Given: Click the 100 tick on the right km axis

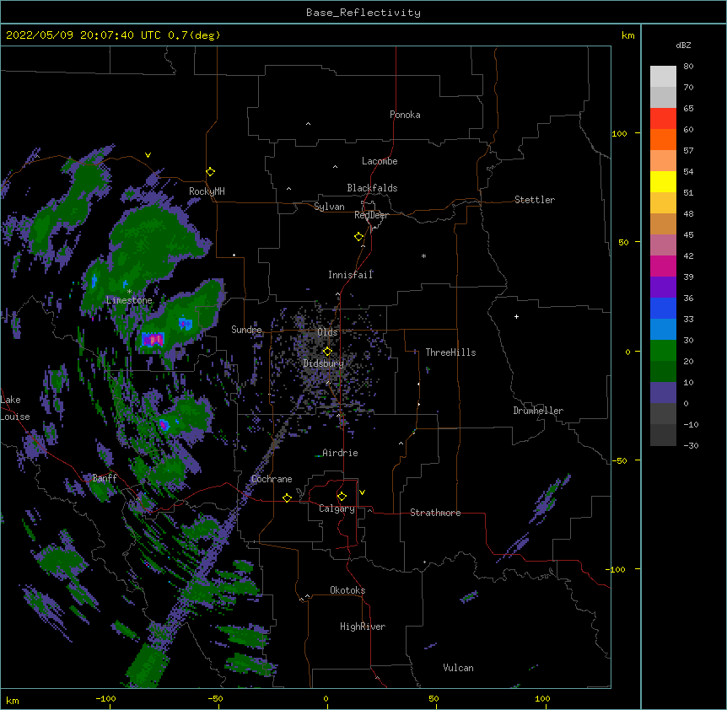Looking at the screenshot, I should (x=619, y=133).
